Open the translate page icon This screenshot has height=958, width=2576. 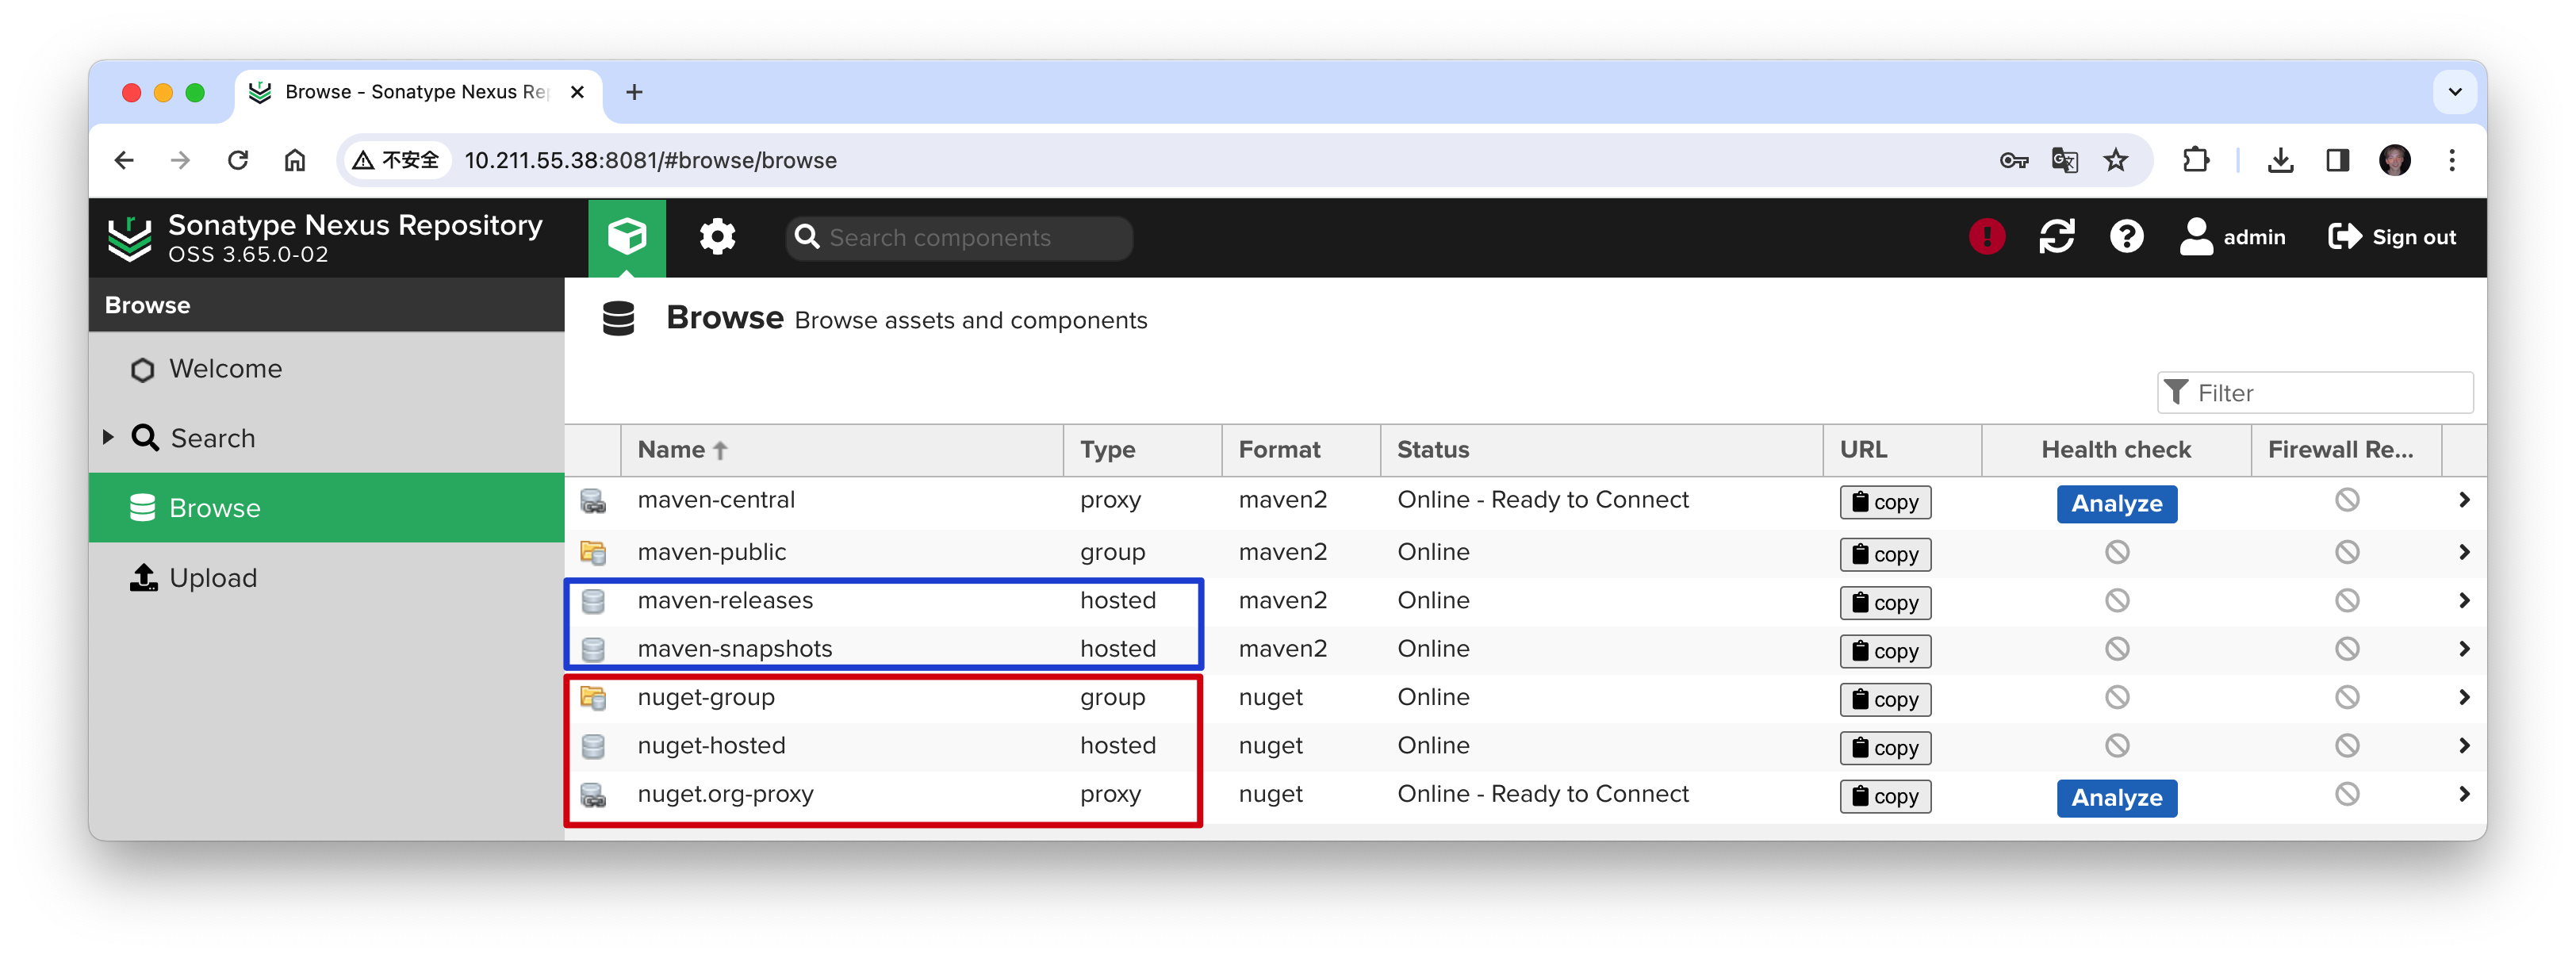click(x=2064, y=160)
